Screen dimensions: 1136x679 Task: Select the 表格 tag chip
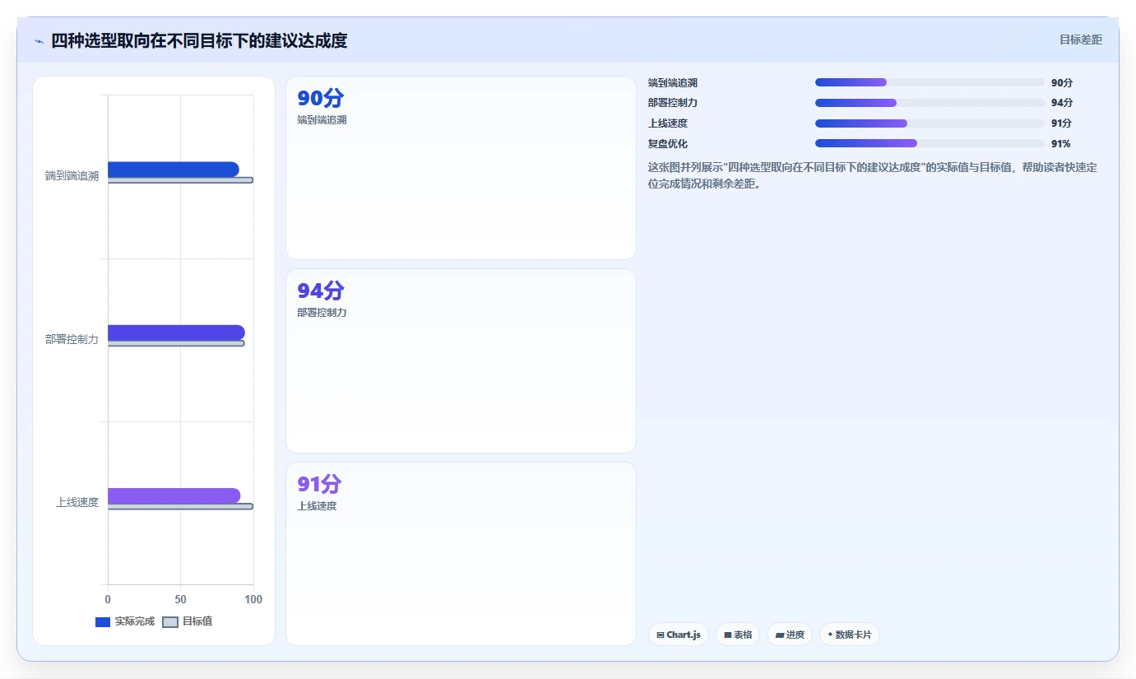pos(738,635)
